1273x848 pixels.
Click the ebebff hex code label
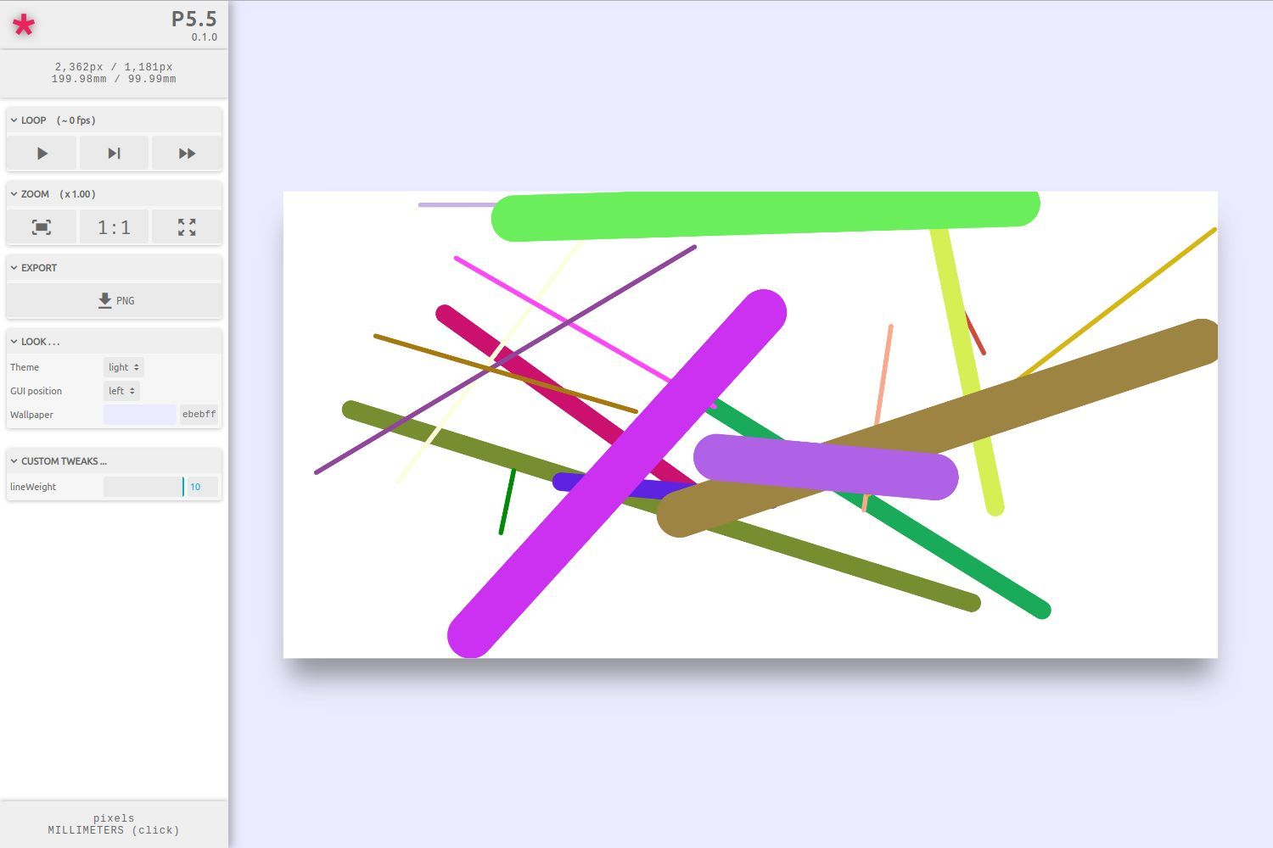click(x=198, y=414)
